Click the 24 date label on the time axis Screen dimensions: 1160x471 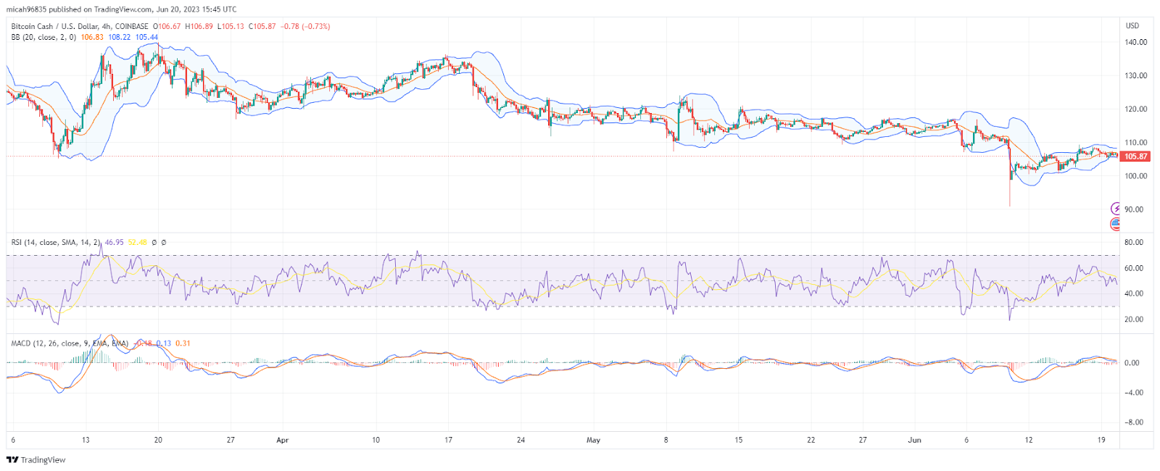(521, 440)
